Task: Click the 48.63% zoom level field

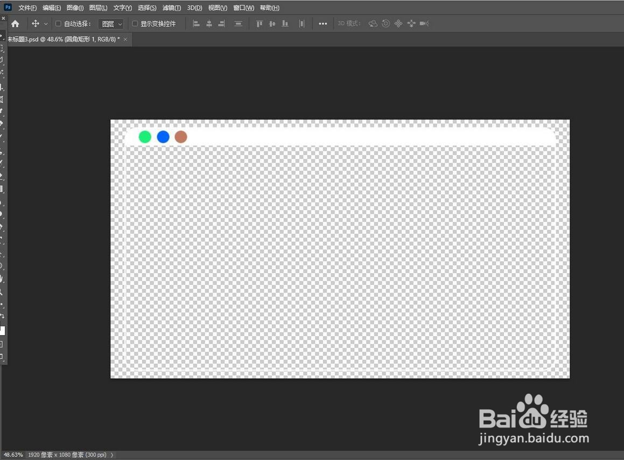Action: (x=13, y=455)
